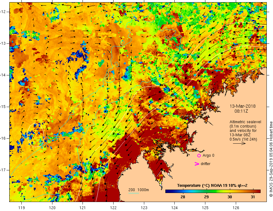Screen dimensions: 273x211
Task: Click the '29' color bar tick label
Action: coord(206,197)
